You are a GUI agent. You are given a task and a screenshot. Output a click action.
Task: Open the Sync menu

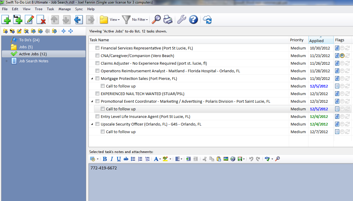79,9
